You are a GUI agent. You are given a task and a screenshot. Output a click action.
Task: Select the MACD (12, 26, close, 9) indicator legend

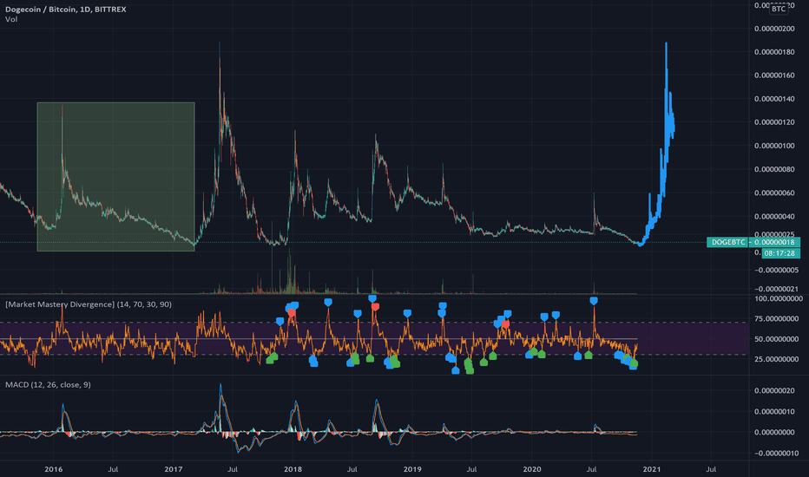point(48,385)
